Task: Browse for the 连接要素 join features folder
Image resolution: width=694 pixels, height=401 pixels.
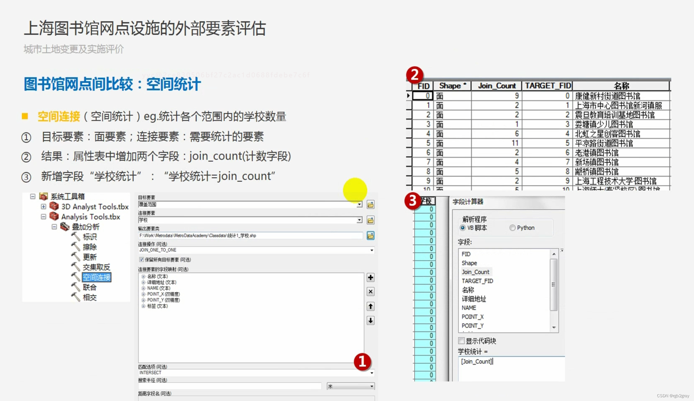Action: pyautogui.click(x=370, y=220)
